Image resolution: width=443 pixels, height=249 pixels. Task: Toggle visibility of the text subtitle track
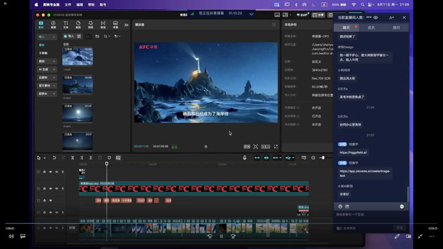tap(51, 201)
